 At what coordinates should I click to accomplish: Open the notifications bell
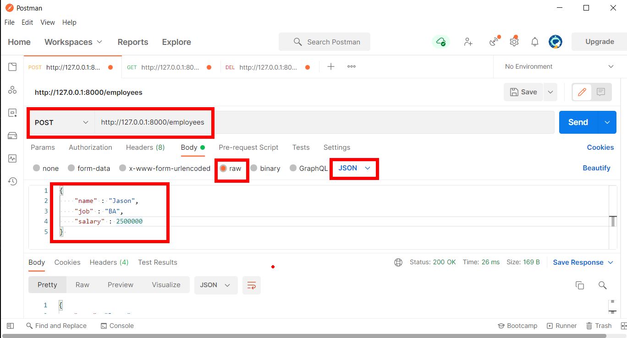tap(535, 42)
